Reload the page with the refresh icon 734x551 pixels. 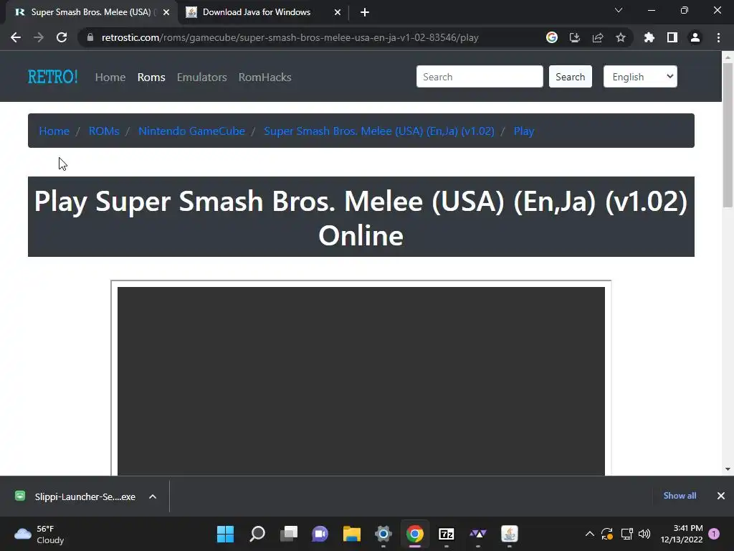pyautogui.click(x=62, y=37)
